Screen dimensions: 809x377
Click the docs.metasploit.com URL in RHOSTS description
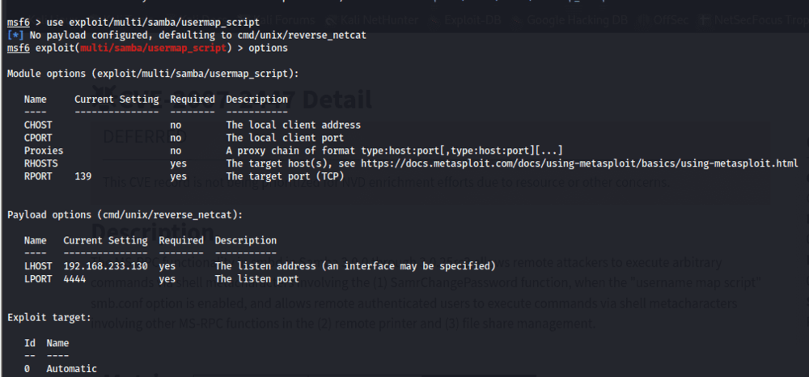pyautogui.click(x=579, y=163)
